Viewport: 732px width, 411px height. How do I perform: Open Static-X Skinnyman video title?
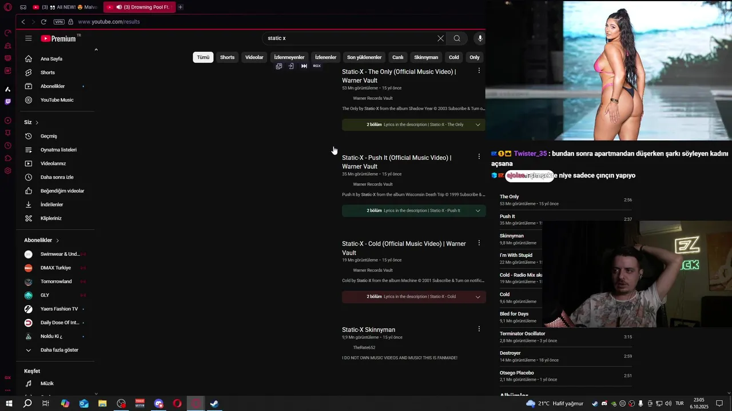(369, 329)
